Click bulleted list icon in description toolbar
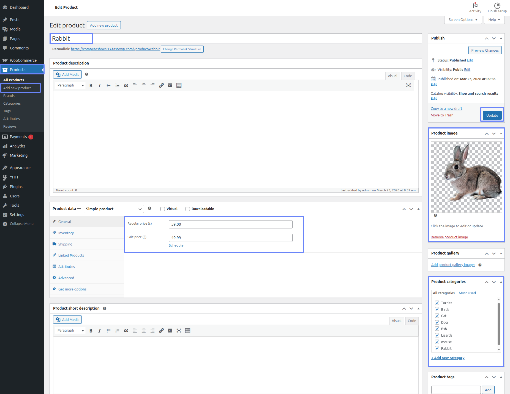The image size is (510, 394). [108, 86]
